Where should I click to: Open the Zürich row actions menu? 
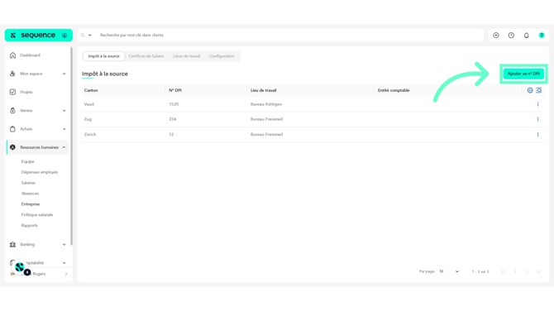click(x=537, y=134)
